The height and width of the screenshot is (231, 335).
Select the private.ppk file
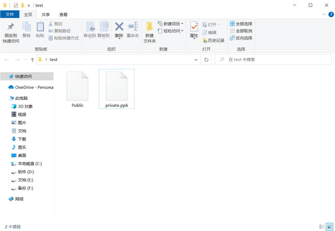[x=117, y=89]
